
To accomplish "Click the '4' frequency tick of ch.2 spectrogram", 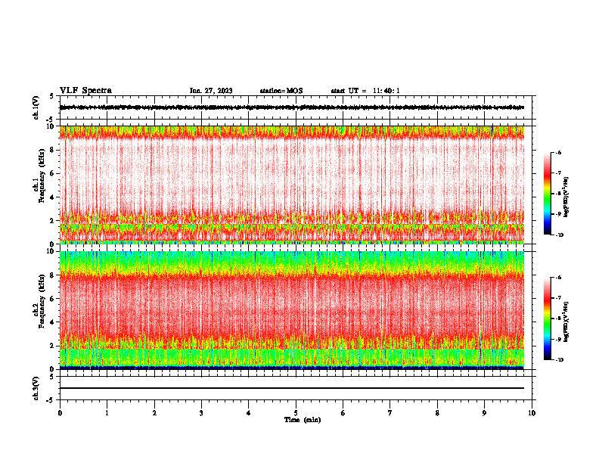I will pyautogui.click(x=53, y=322).
